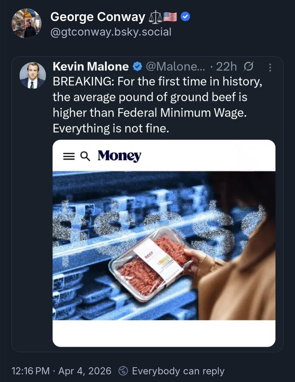
Task: Click the Money search magnifier icon
Action: coord(85,156)
